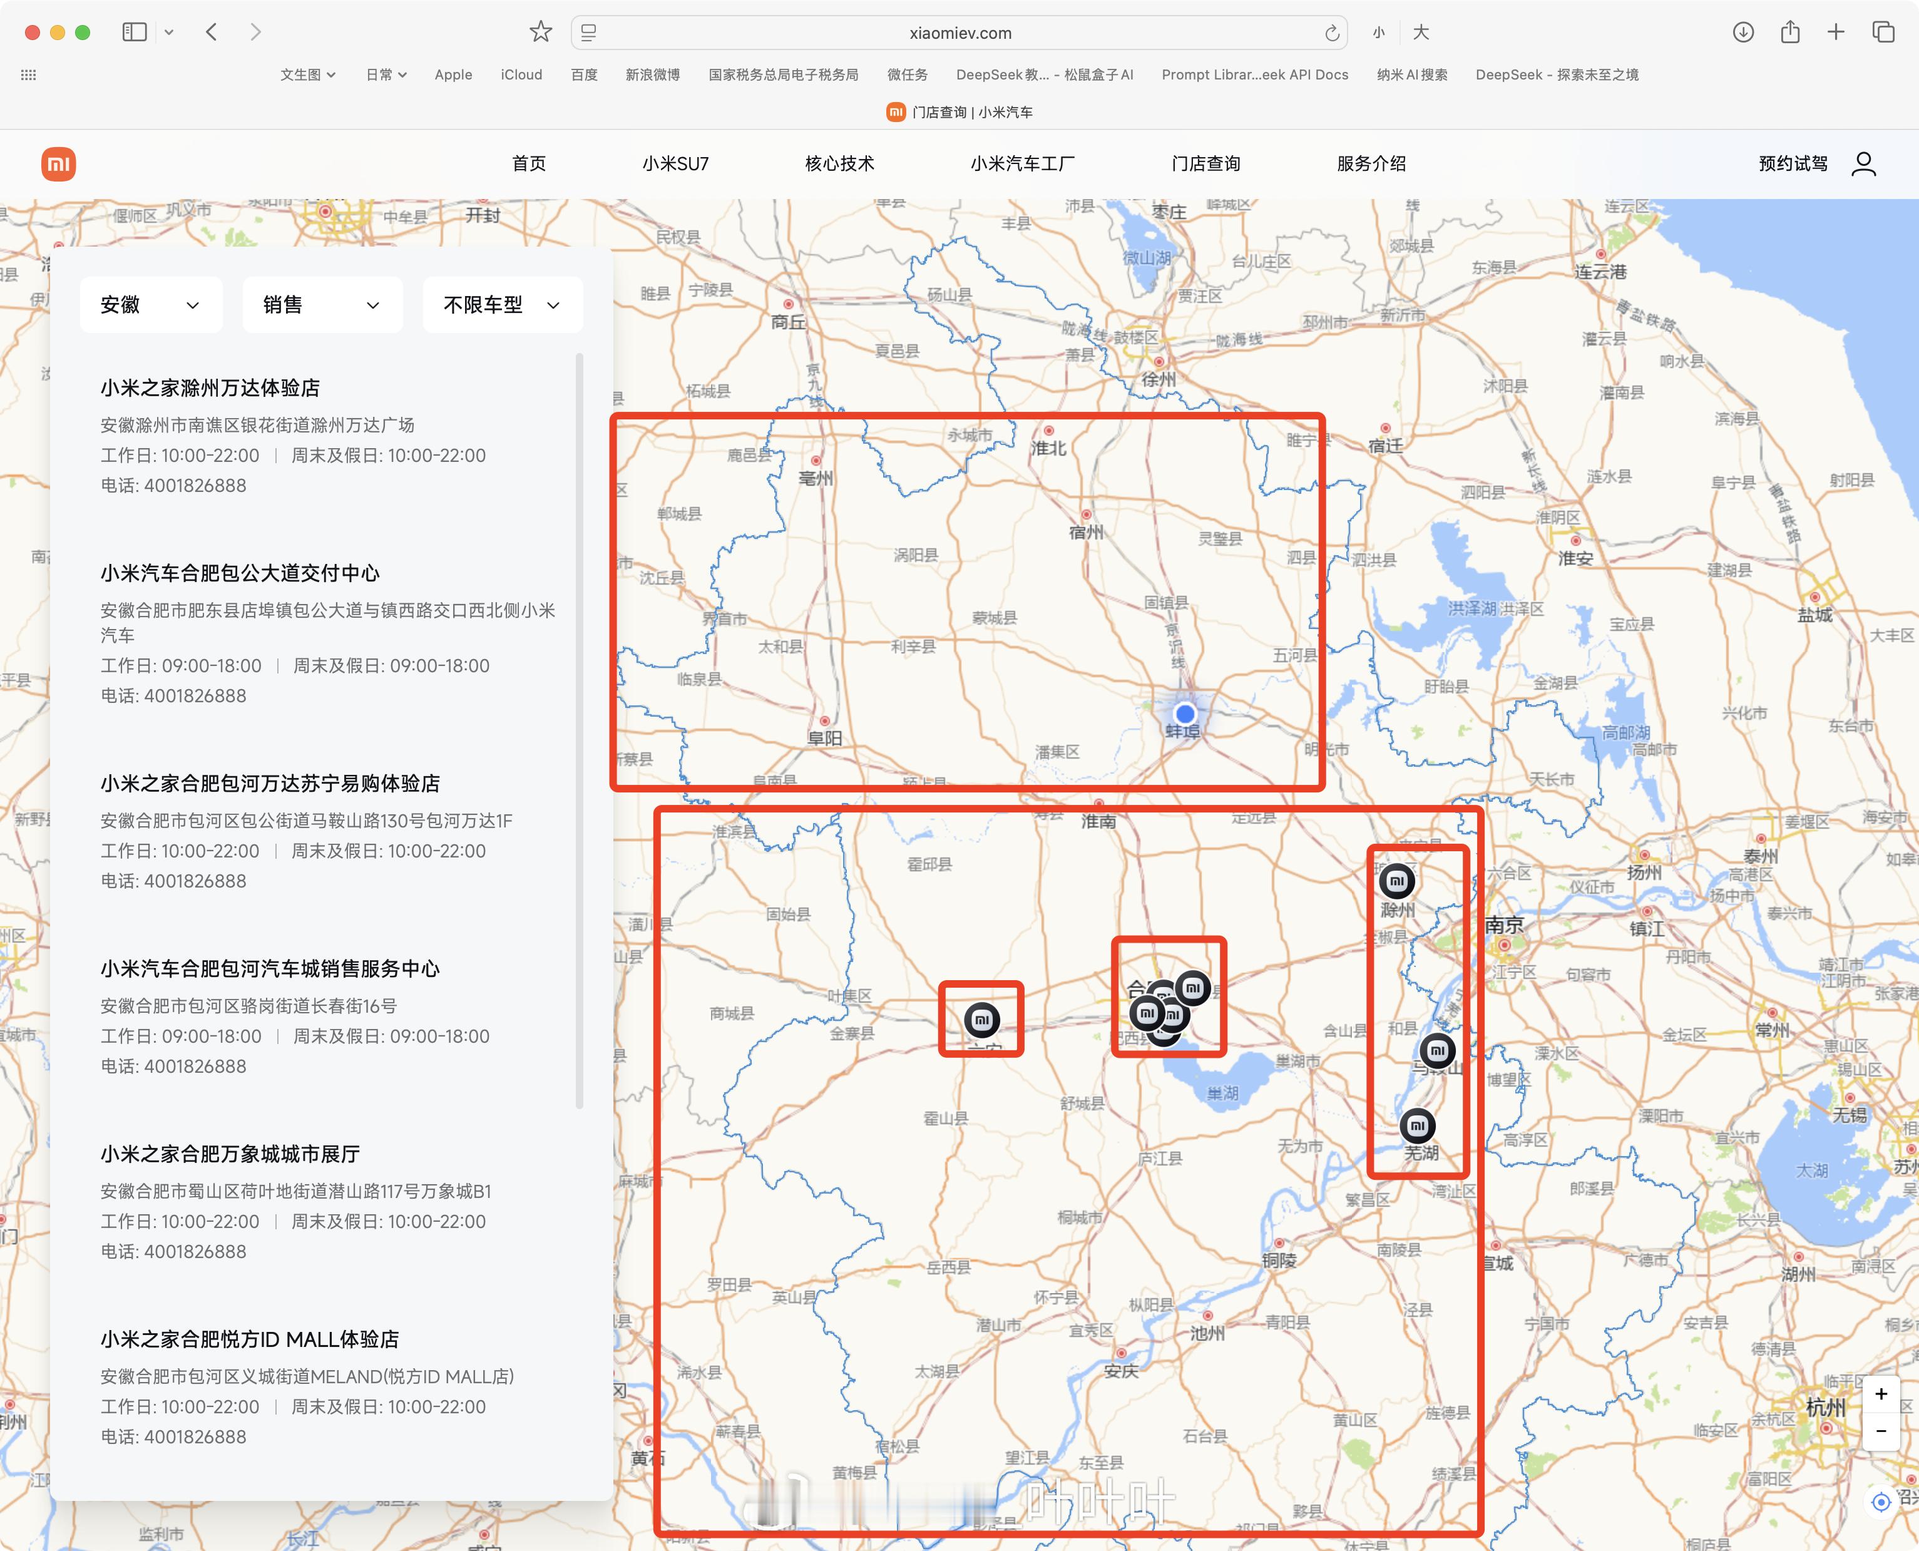The width and height of the screenshot is (1919, 1551).
Task: Open the 核心技术 menu item
Action: (x=840, y=163)
